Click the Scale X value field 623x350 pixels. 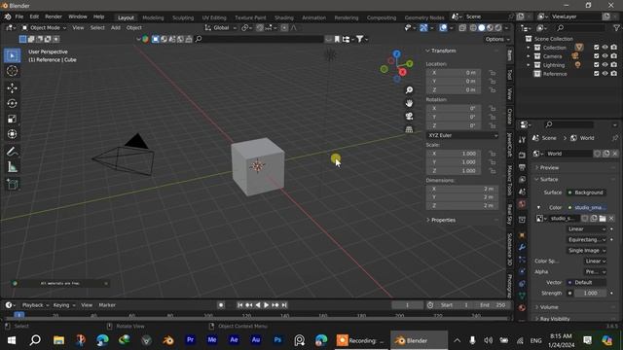pos(454,154)
